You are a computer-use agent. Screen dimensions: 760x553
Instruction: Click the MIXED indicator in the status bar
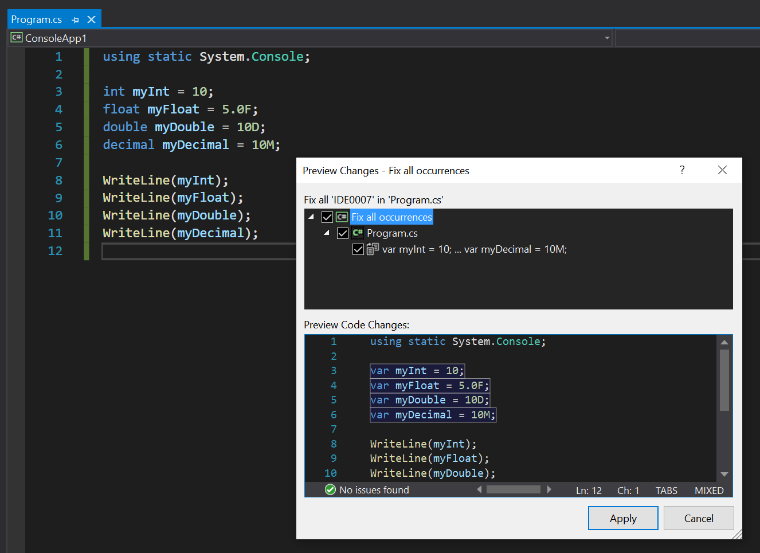[x=709, y=491]
